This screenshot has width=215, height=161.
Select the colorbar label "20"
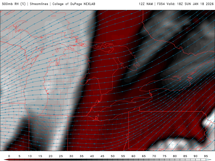tap(51, 156)
